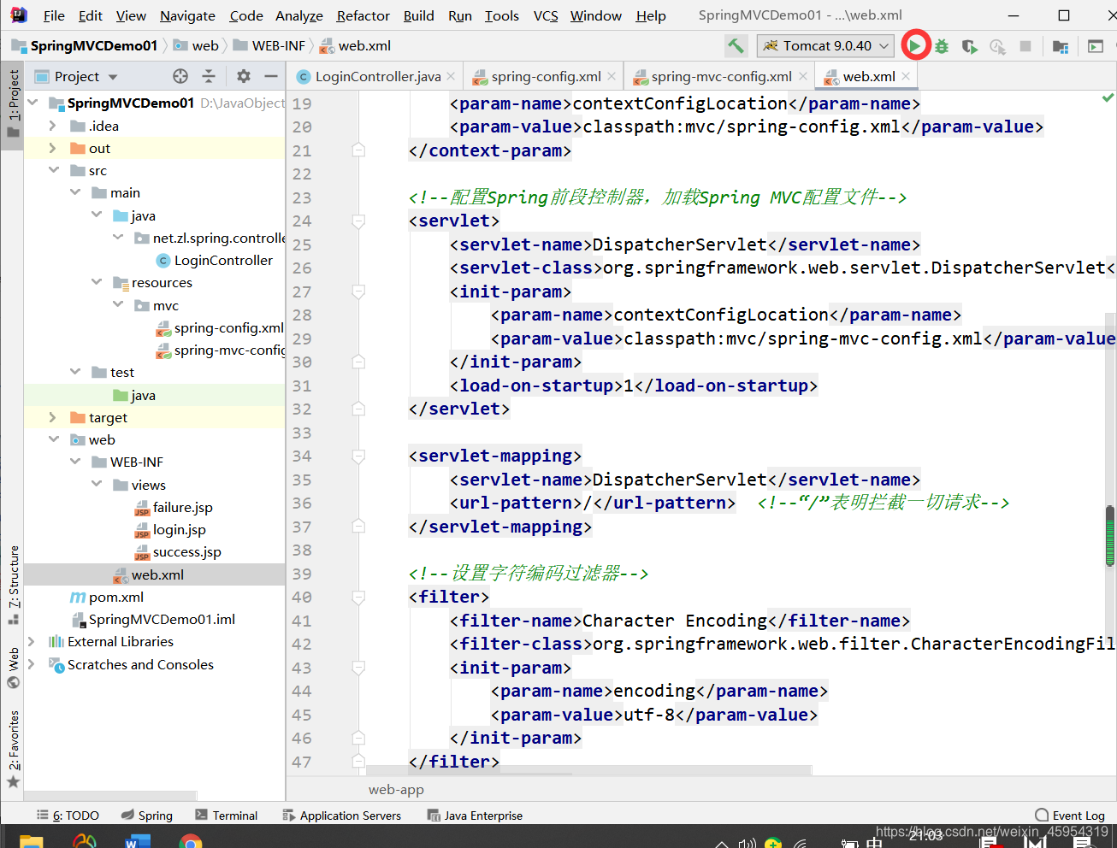Click the green inspection checkmark indicator
The image size is (1117, 848).
coord(1108,98)
